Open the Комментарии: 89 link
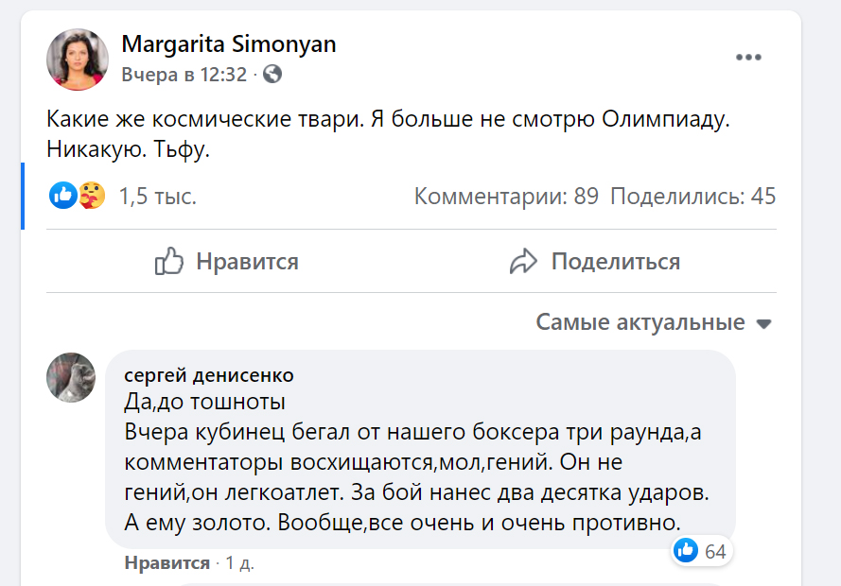Screen dimensions: 841x586 click(506, 197)
